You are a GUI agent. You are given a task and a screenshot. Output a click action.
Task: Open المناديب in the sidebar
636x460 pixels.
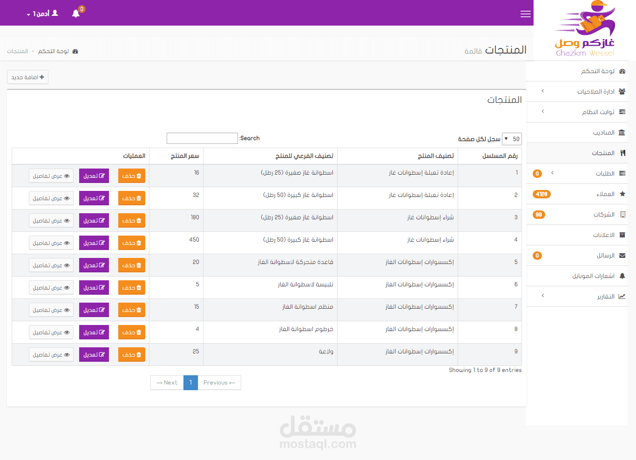pos(577,133)
